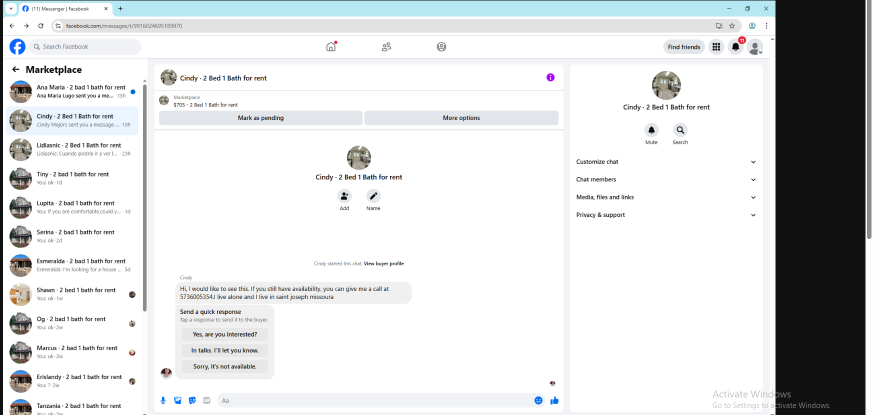
Task: Click the browser reload icon
Action: 41,26
